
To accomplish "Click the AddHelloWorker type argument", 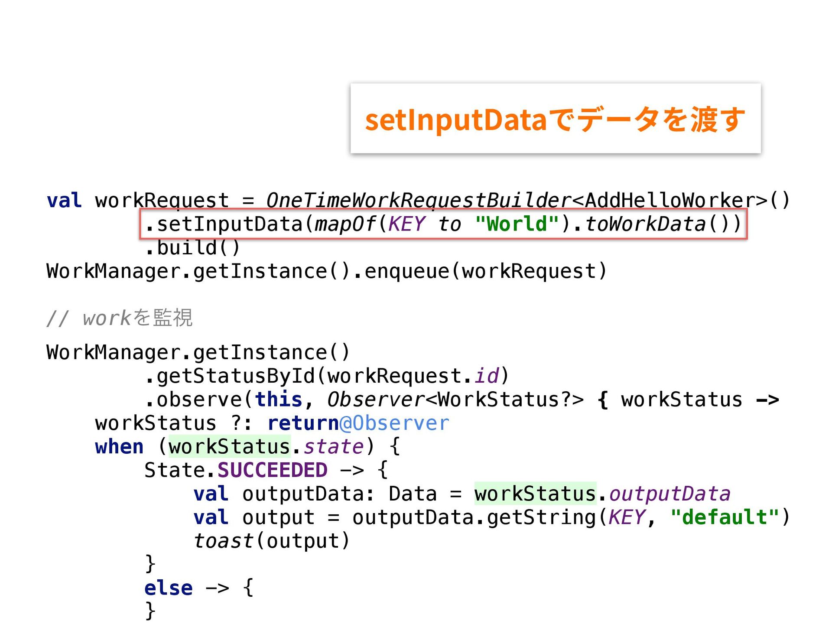I will pyautogui.click(x=669, y=200).
